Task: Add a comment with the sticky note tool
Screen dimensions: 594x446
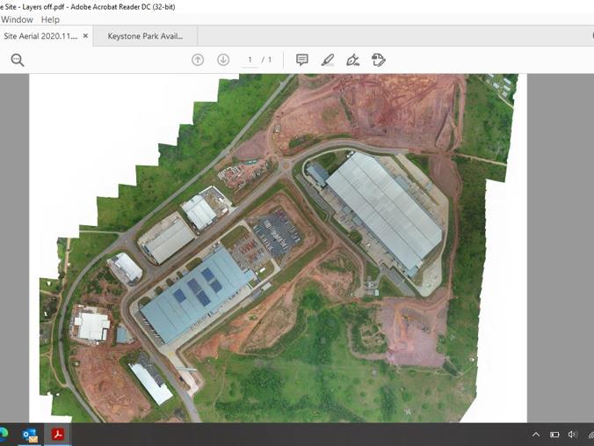Action: point(301,60)
